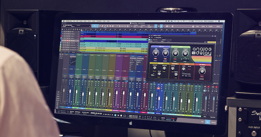
Task: Open the Transport menu
Action: tap(99, 21)
